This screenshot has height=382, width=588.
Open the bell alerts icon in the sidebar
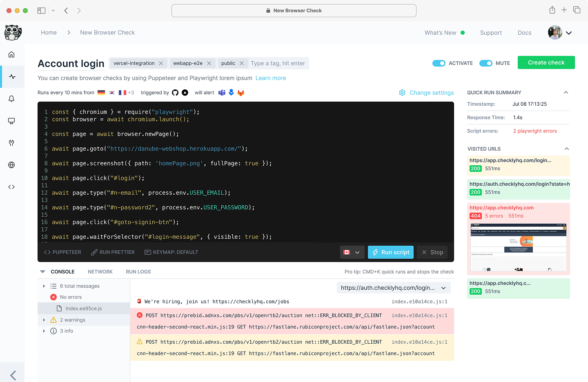[11, 99]
